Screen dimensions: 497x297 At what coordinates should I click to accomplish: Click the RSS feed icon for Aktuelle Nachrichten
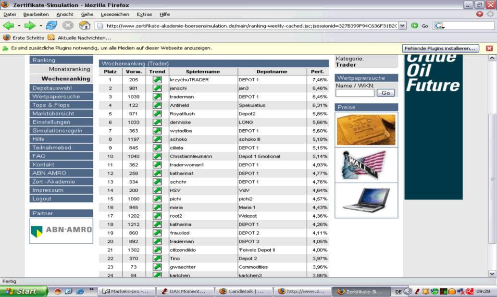(x=51, y=37)
